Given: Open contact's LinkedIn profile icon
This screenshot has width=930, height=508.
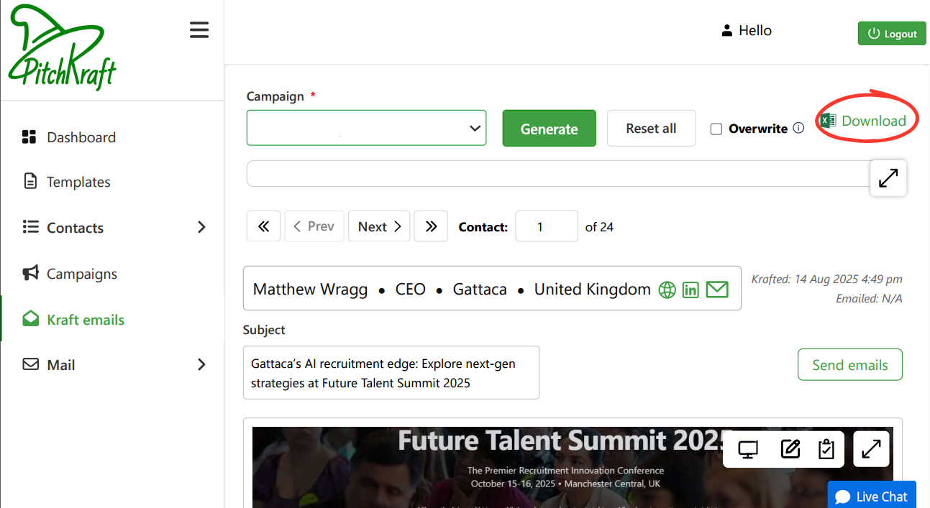Looking at the screenshot, I should 690,290.
